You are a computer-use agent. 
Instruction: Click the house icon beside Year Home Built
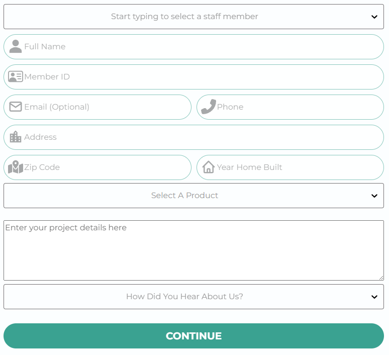(208, 167)
